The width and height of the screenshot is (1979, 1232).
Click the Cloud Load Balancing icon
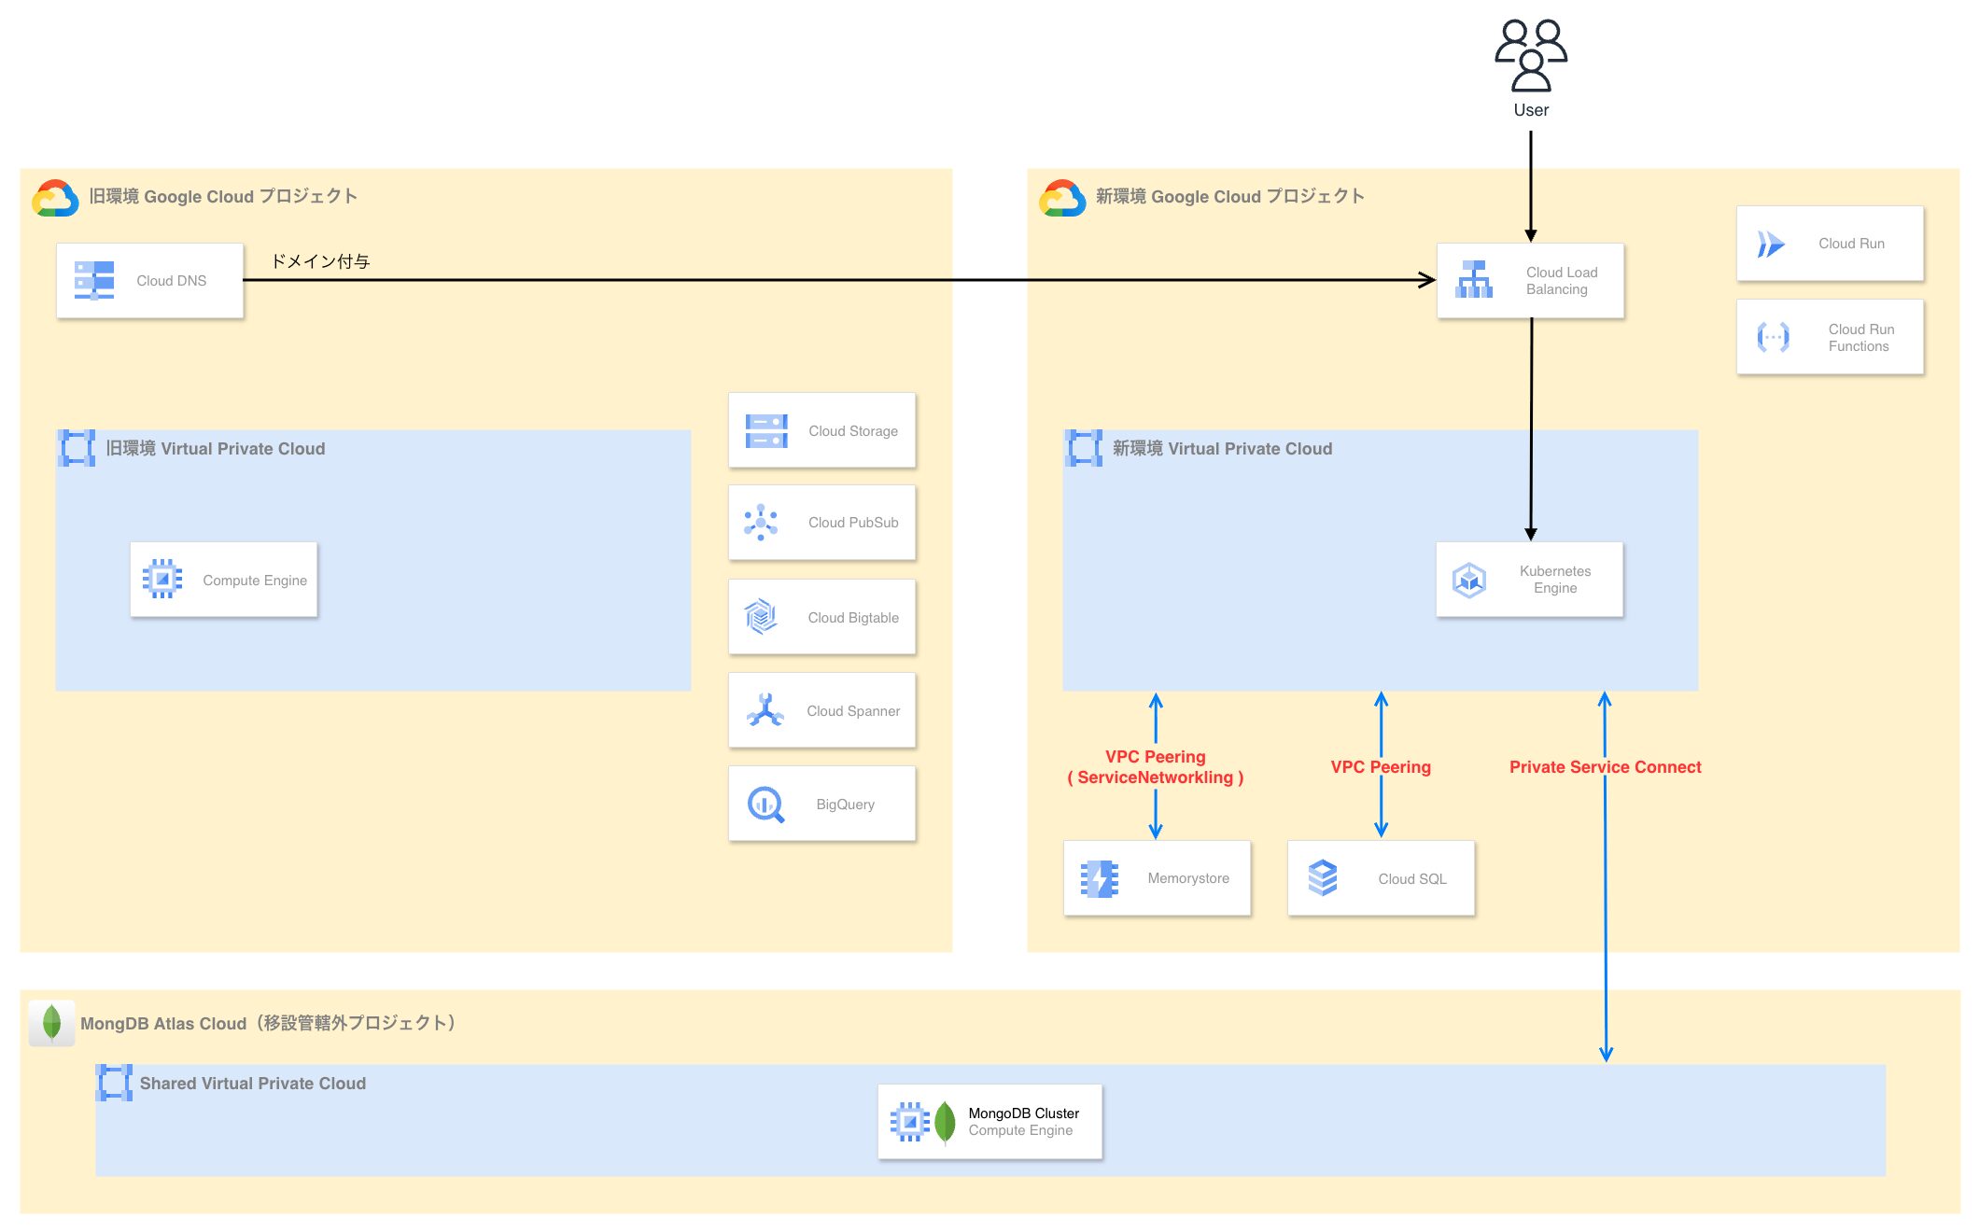1474,280
